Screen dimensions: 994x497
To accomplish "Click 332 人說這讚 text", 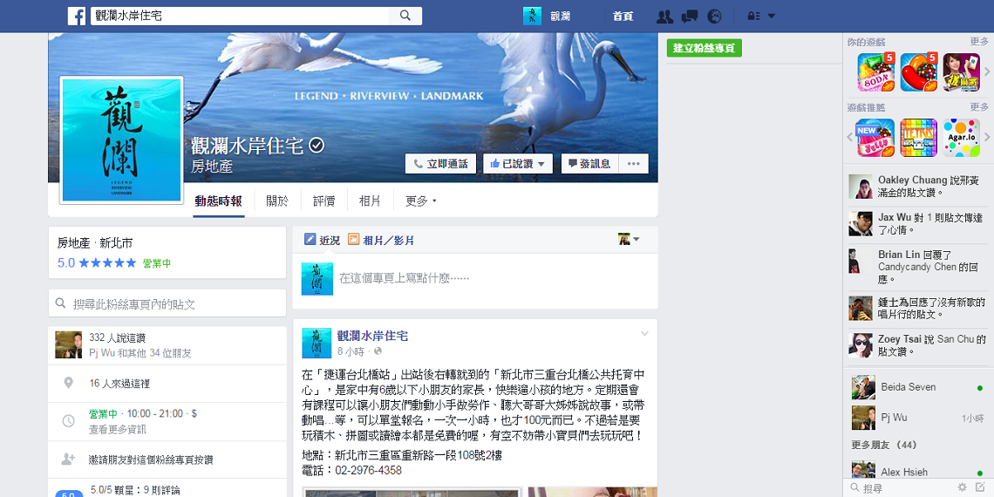I will pyautogui.click(x=118, y=338).
